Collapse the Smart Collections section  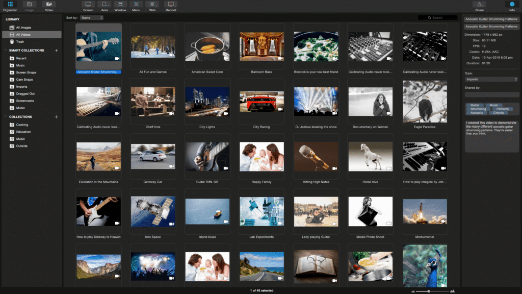pos(5,51)
